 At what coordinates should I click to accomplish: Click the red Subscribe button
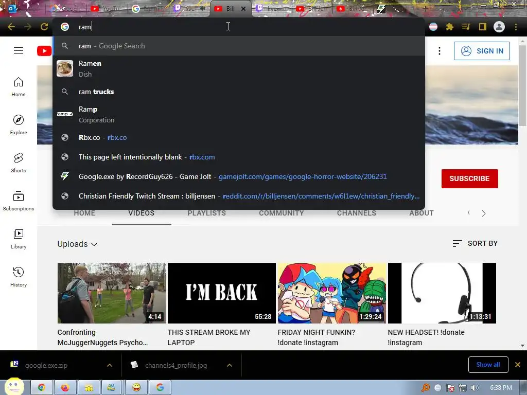tap(469, 178)
